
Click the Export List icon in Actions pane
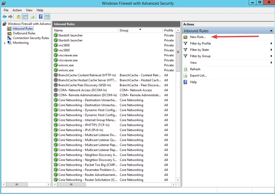pyautogui.click(x=185, y=76)
